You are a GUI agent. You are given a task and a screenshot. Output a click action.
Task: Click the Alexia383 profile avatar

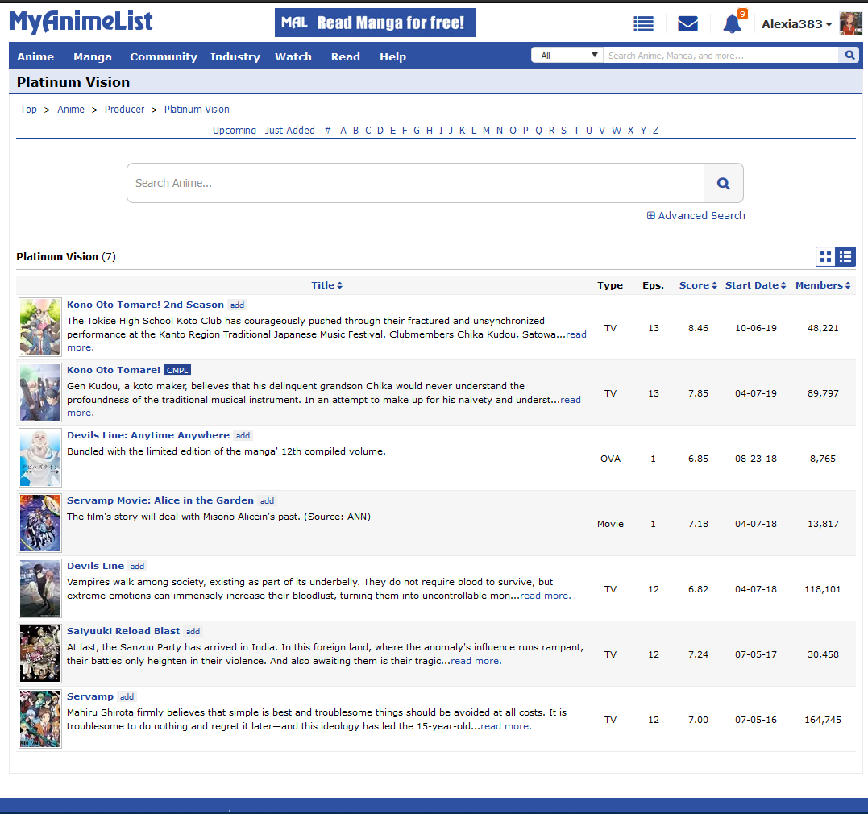[851, 24]
